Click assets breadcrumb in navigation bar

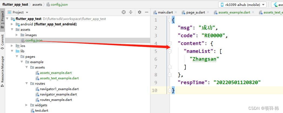click(x=37, y=5)
